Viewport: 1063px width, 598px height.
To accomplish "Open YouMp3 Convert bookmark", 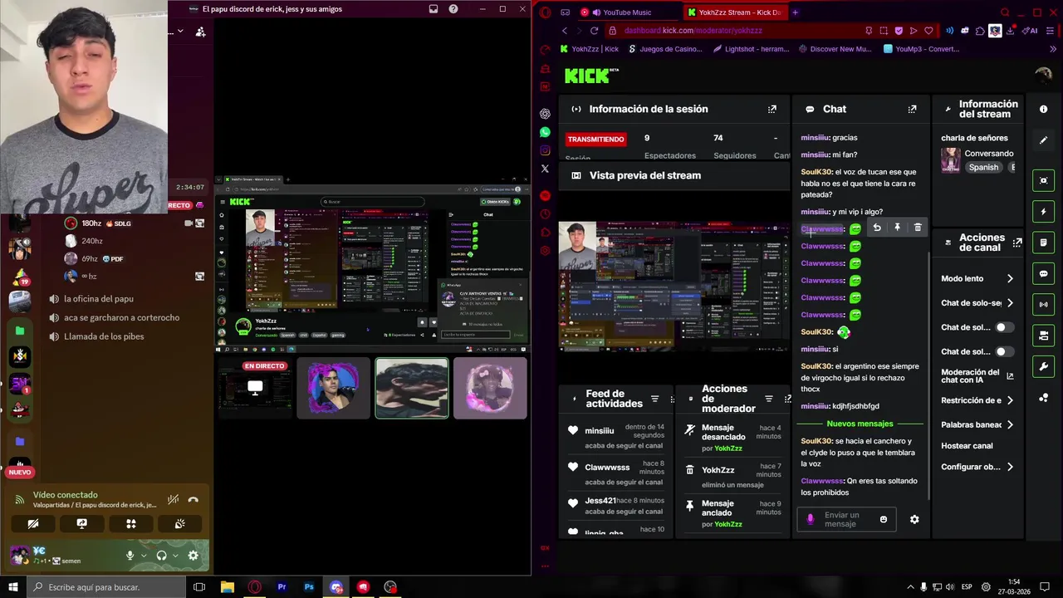I will (922, 49).
